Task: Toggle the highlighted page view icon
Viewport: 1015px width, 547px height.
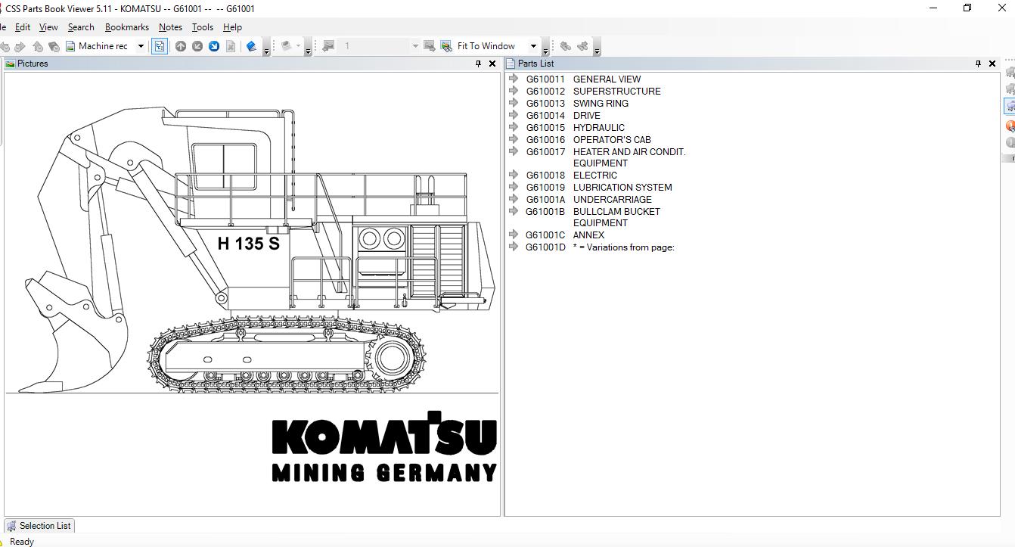Action: pyautogui.click(x=160, y=45)
